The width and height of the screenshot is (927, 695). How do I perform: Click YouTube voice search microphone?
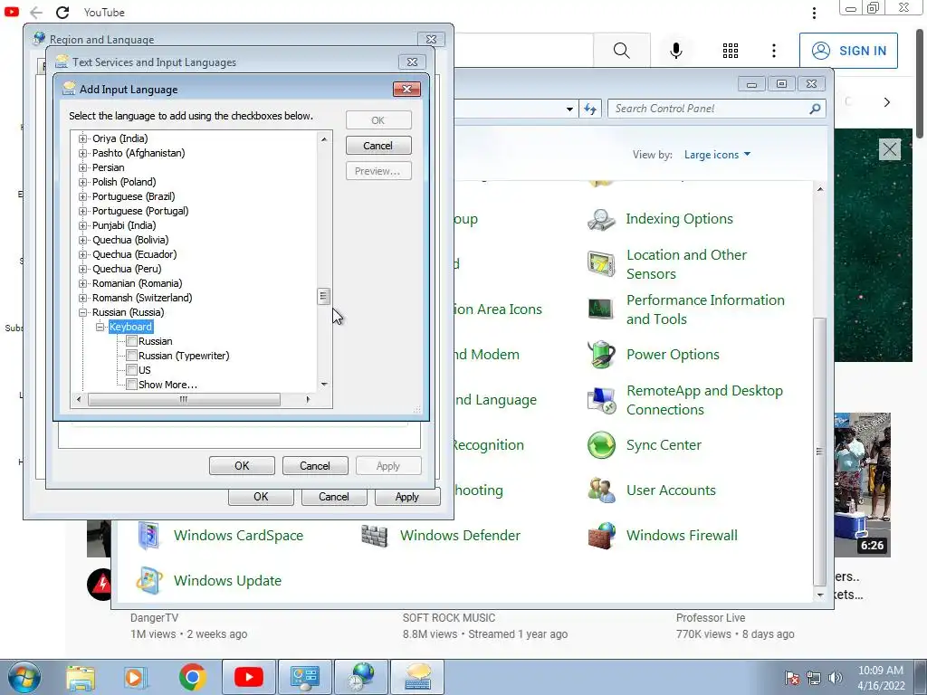(x=676, y=51)
